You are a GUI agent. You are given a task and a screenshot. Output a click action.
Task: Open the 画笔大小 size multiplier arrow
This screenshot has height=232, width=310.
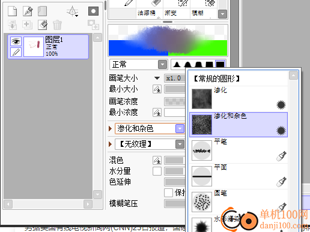coord(157,78)
